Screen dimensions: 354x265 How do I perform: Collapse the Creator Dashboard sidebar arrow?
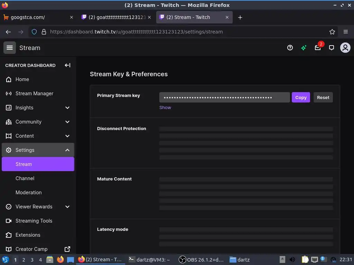[x=67, y=65]
